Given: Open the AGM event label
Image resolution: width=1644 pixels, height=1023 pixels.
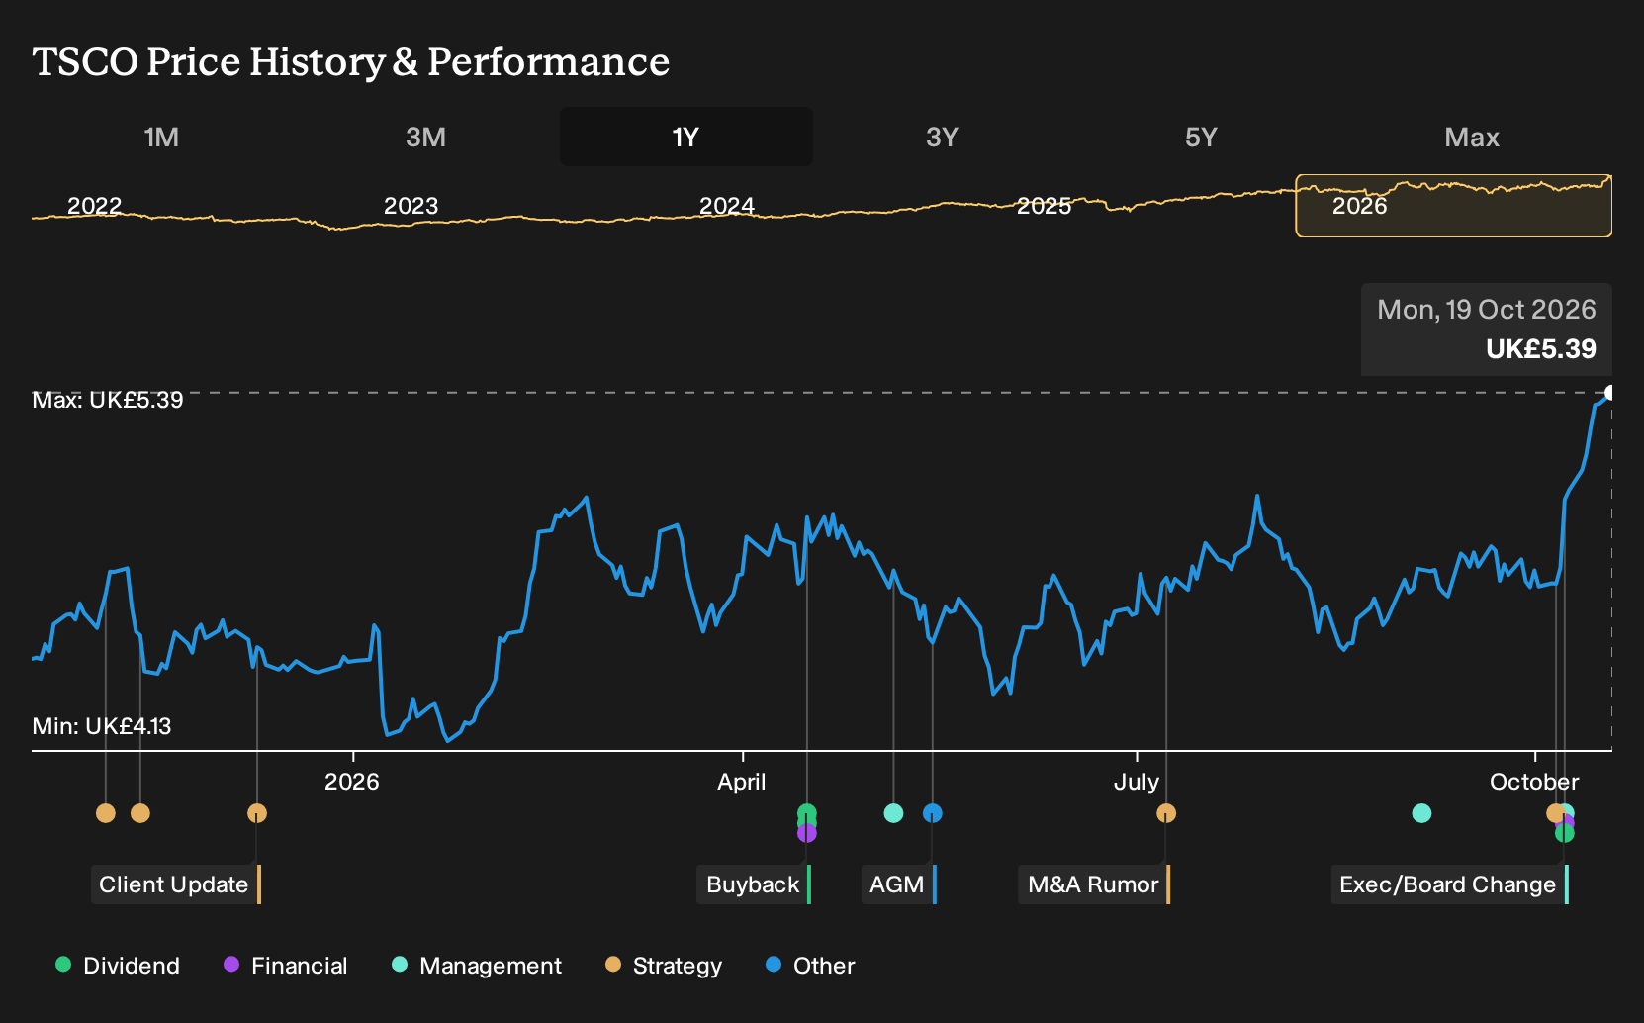Looking at the screenshot, I should click(x=898, y=884).
